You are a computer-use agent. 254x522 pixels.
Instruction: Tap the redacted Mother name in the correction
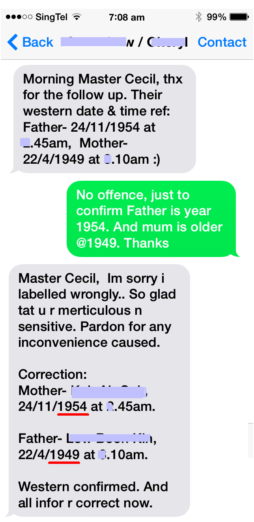(x=108, y=391)
